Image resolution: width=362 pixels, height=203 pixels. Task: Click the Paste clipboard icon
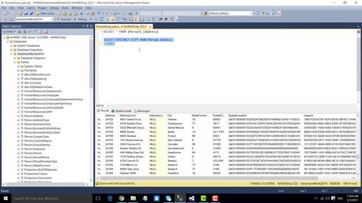pos(92,14)
